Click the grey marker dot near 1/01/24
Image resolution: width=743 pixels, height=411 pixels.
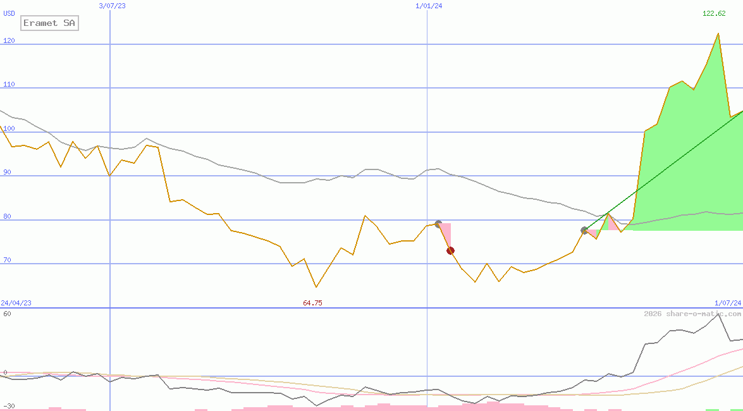pos(438,224)
